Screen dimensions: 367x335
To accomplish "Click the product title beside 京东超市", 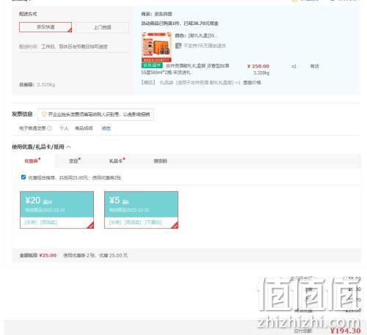I will coord(185,69).
